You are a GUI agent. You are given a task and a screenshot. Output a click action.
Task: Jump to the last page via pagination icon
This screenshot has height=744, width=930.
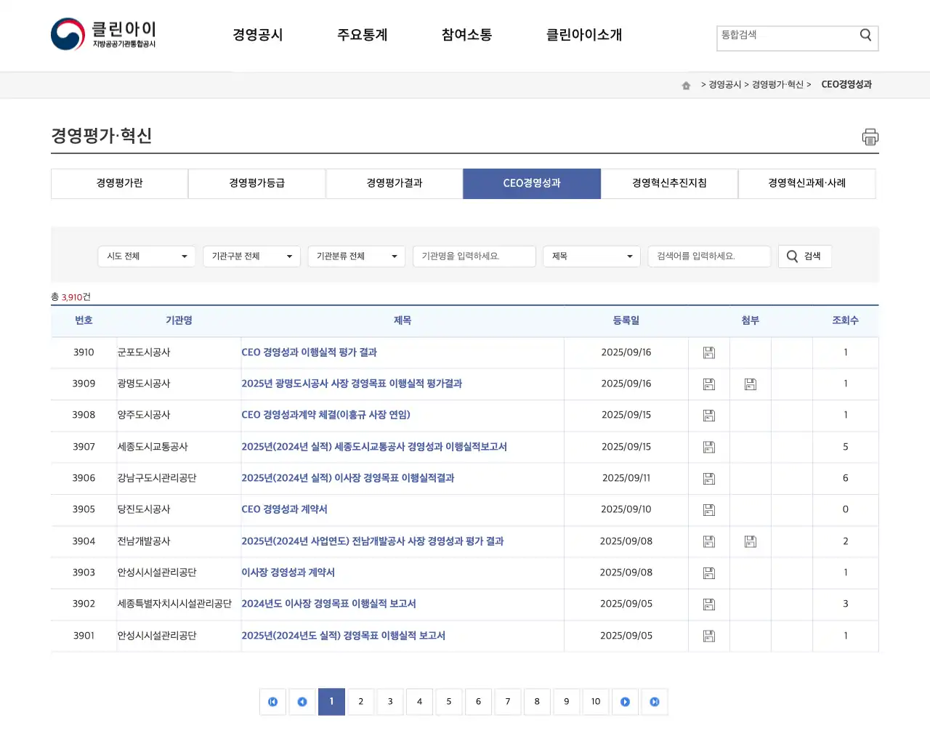coord(654,702)
